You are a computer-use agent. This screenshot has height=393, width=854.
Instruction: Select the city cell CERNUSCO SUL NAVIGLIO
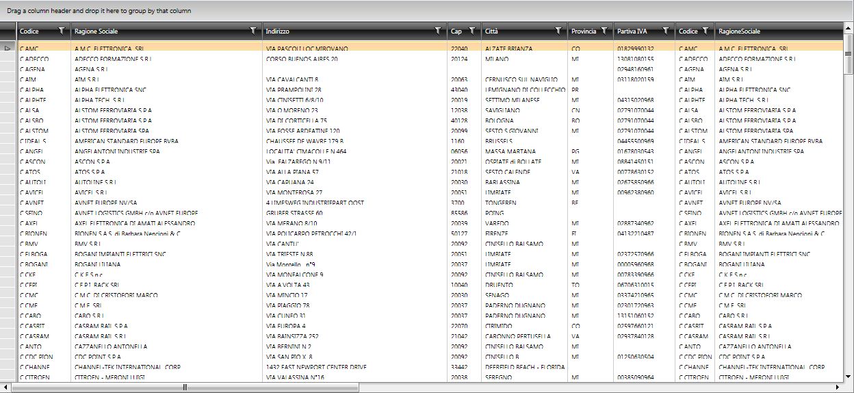pyautogui.click(x=525, y=79)
